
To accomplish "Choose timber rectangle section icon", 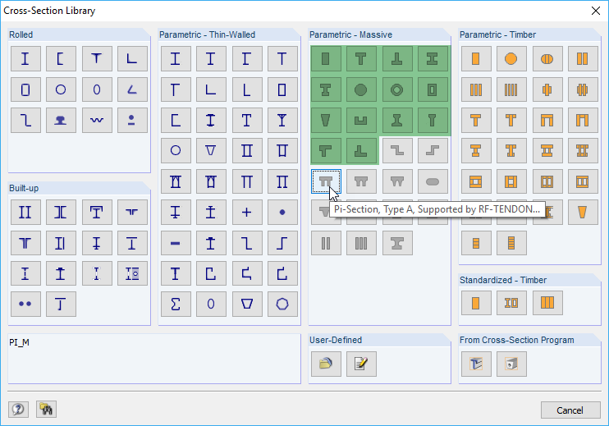I will (x=476, y=58).
